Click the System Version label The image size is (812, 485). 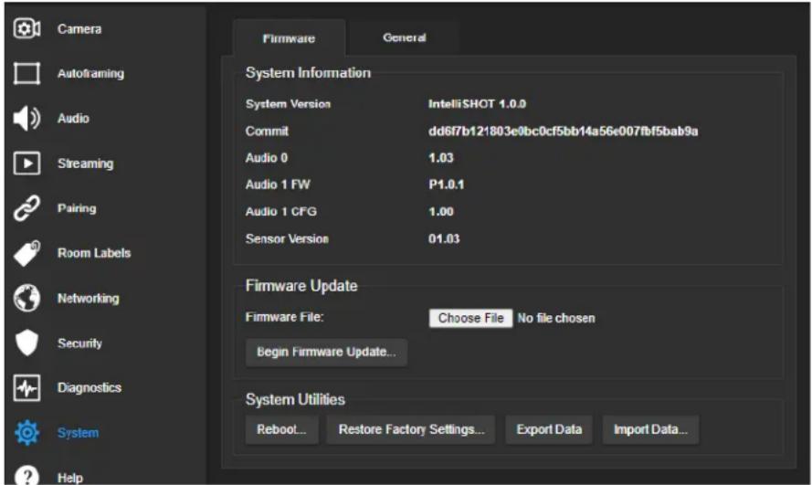pyautogui.click(x=288, y=104)
